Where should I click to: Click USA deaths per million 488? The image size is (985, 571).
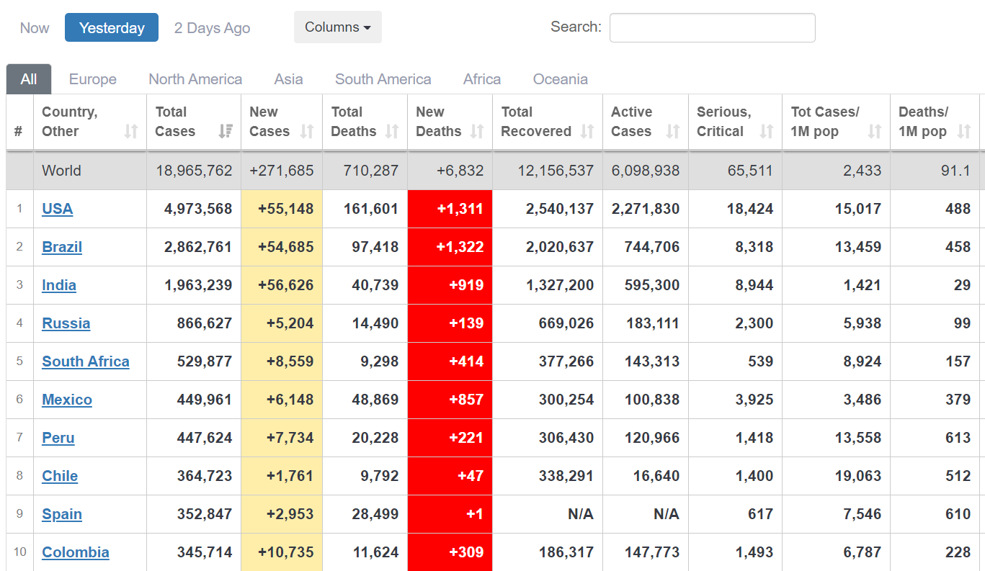pos(958,209)
